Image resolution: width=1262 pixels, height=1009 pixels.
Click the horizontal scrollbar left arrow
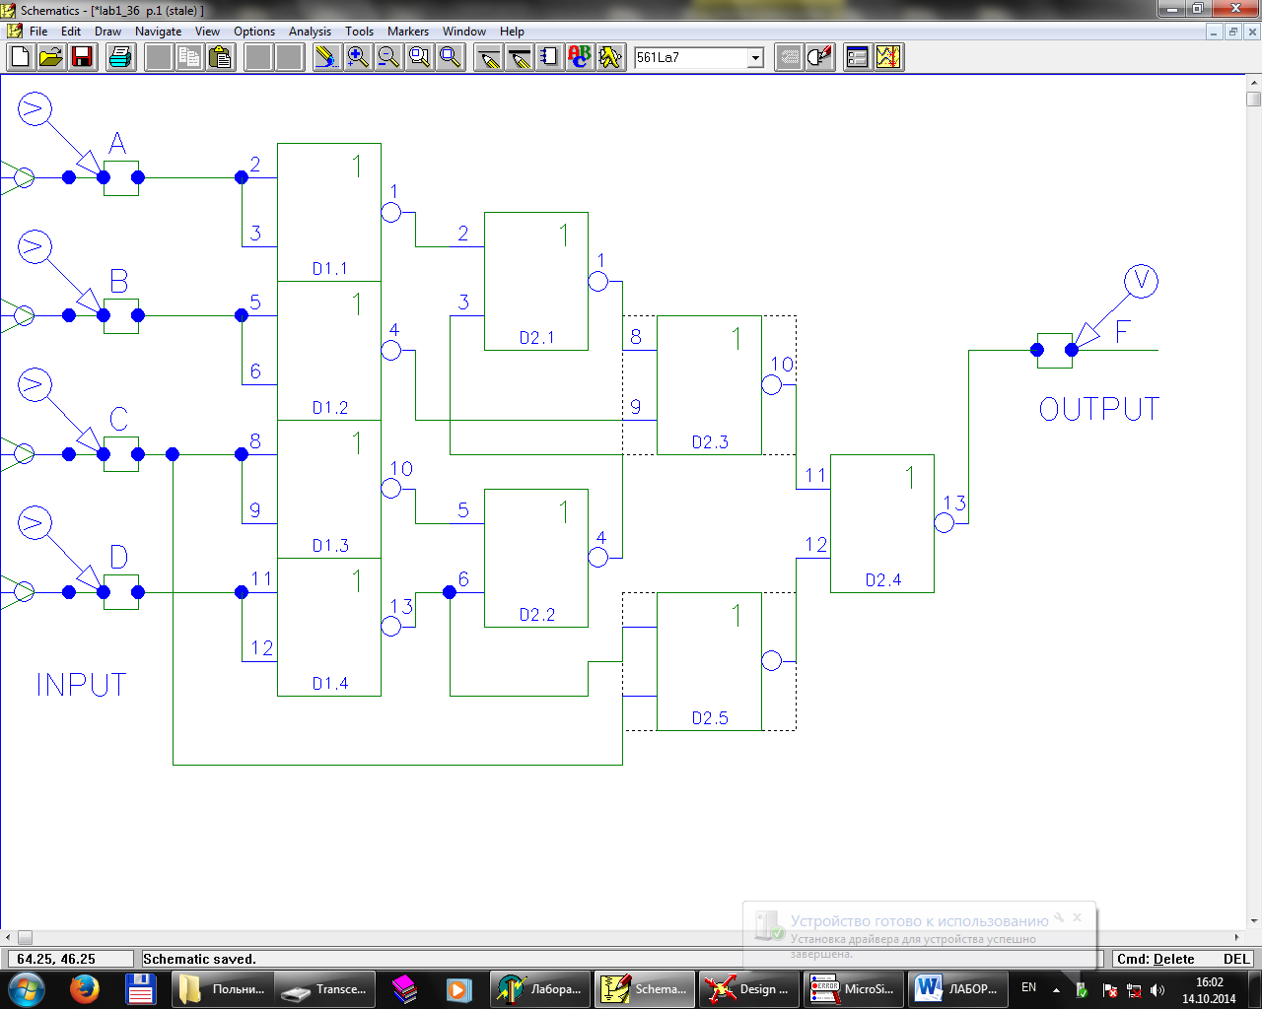9,937
